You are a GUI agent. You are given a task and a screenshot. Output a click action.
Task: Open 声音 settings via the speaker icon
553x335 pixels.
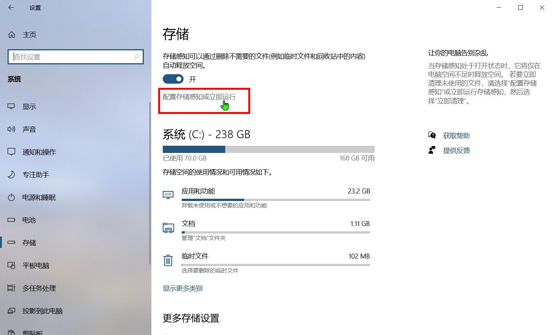pyautogui.click(x=11, y=129)
